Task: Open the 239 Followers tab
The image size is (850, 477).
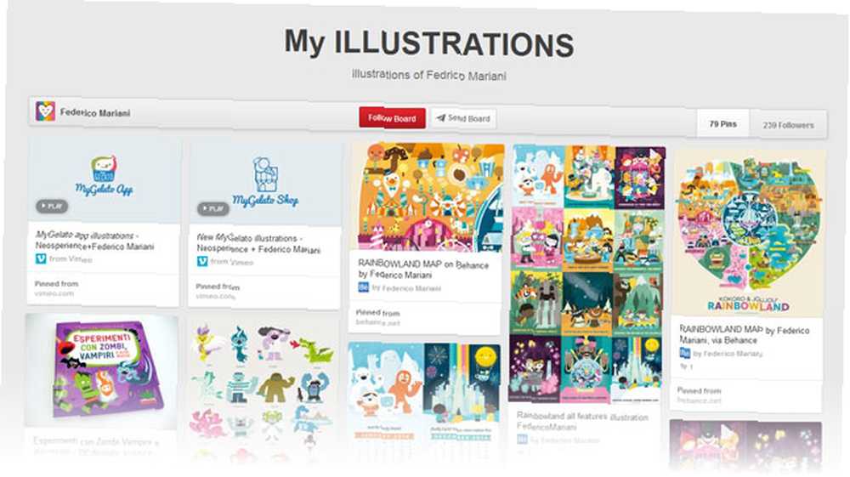Action: [x=788, y=125]
